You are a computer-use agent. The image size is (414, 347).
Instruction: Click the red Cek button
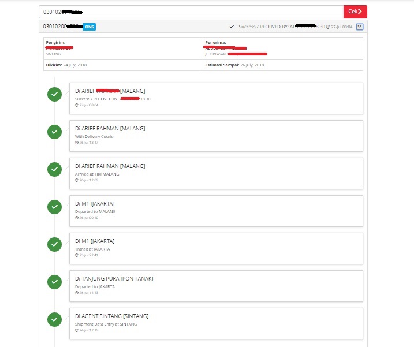click(x=355, y=12)
